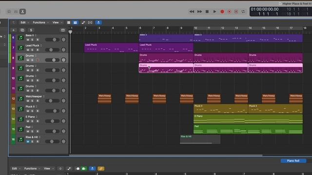Click Bass II track instrument icon

(x=20, y=38)
